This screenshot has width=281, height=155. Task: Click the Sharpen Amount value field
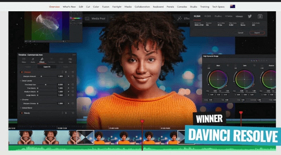point(60,76)
